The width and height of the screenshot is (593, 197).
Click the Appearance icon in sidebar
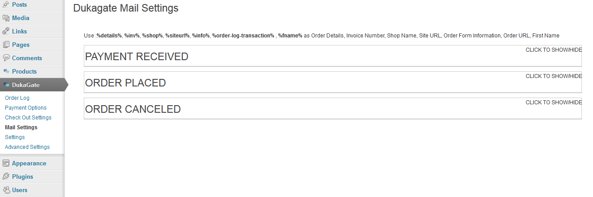[6, 163]
